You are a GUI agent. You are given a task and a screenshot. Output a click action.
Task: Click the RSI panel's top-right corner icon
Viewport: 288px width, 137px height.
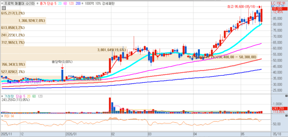tap(286, 116)
